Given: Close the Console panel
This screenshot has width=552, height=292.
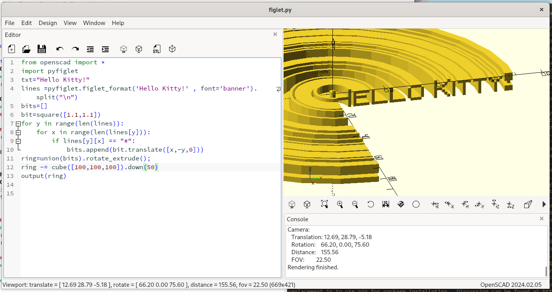Looking at the screenshot, I should (x=541, y=219).
